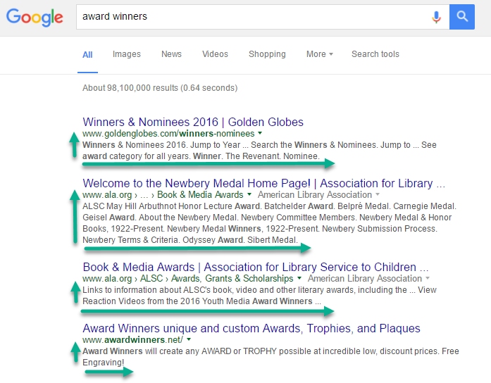Open 'Welcome to the Newbery Medal Home Page!' result
Image resolution: width=491 pixels, height=383 pixels.
pyautogui.click(x=263, y=183)
